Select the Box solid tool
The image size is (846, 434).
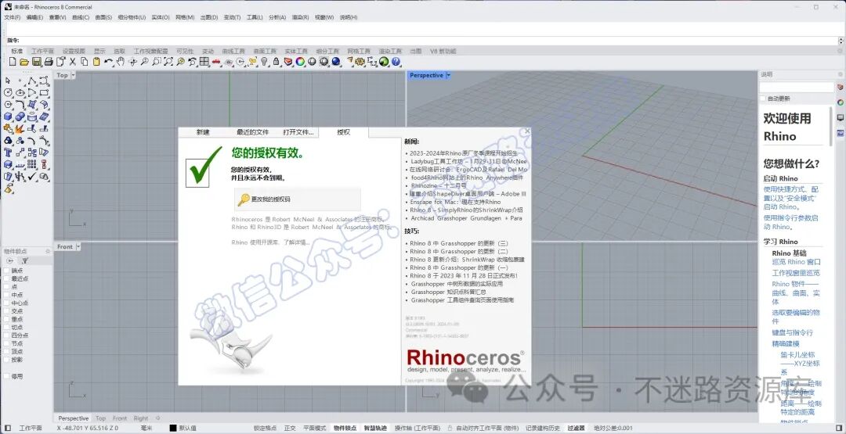tap(8, 117)
